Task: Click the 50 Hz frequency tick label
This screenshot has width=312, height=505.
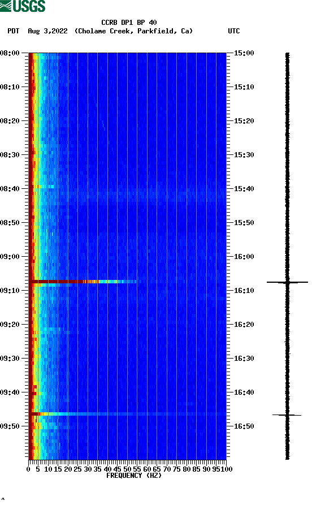Action: [127, 469]
